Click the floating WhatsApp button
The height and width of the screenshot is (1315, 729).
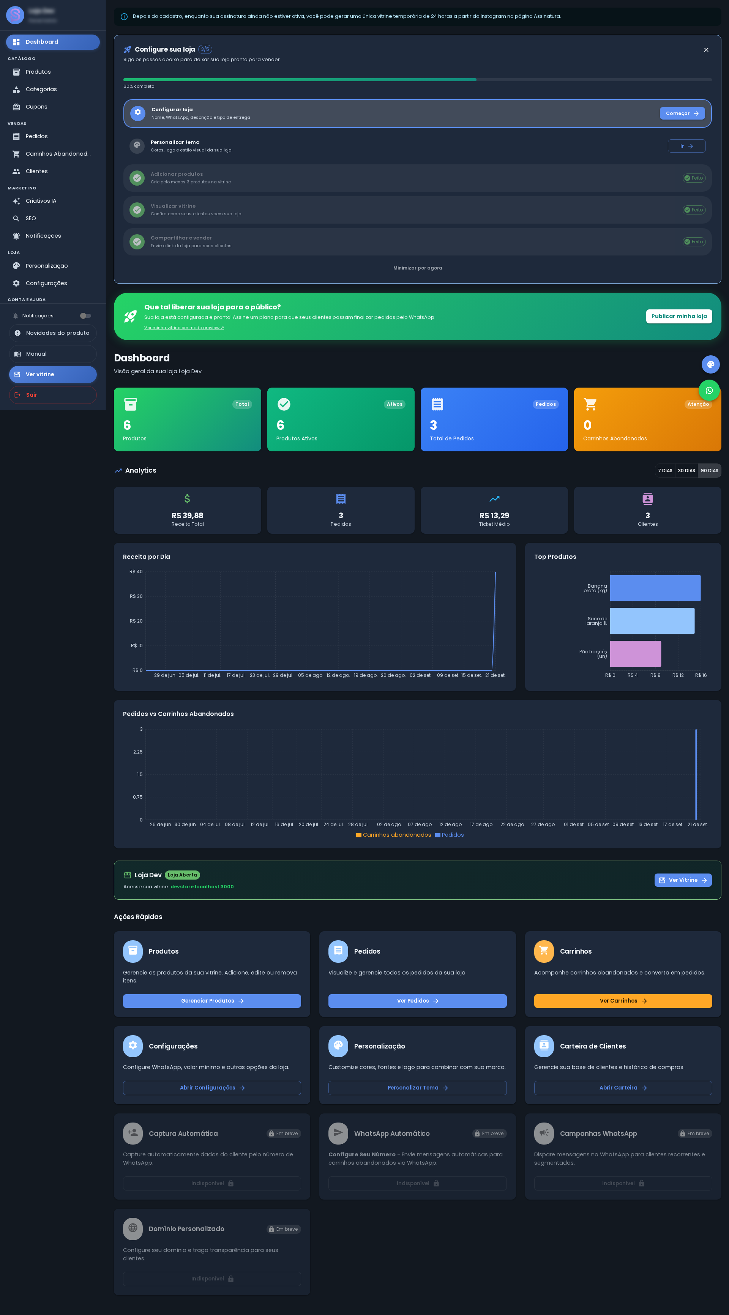coord(709,391)
